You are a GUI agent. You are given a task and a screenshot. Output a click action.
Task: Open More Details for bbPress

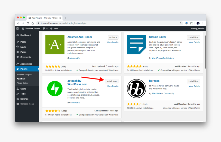click(x=194, y=86)
